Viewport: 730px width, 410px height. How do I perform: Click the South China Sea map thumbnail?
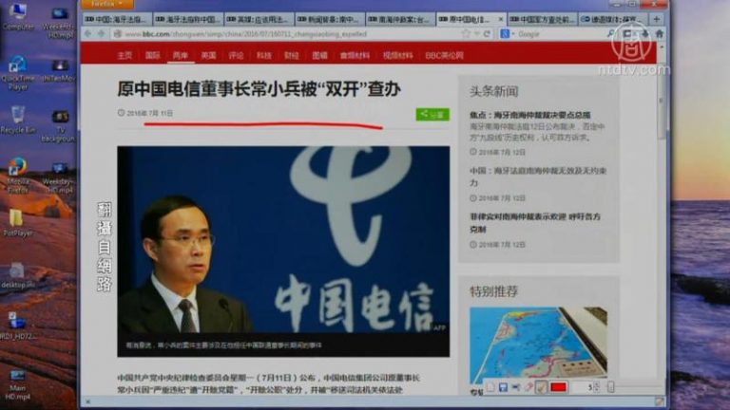(x=538, y=343)
